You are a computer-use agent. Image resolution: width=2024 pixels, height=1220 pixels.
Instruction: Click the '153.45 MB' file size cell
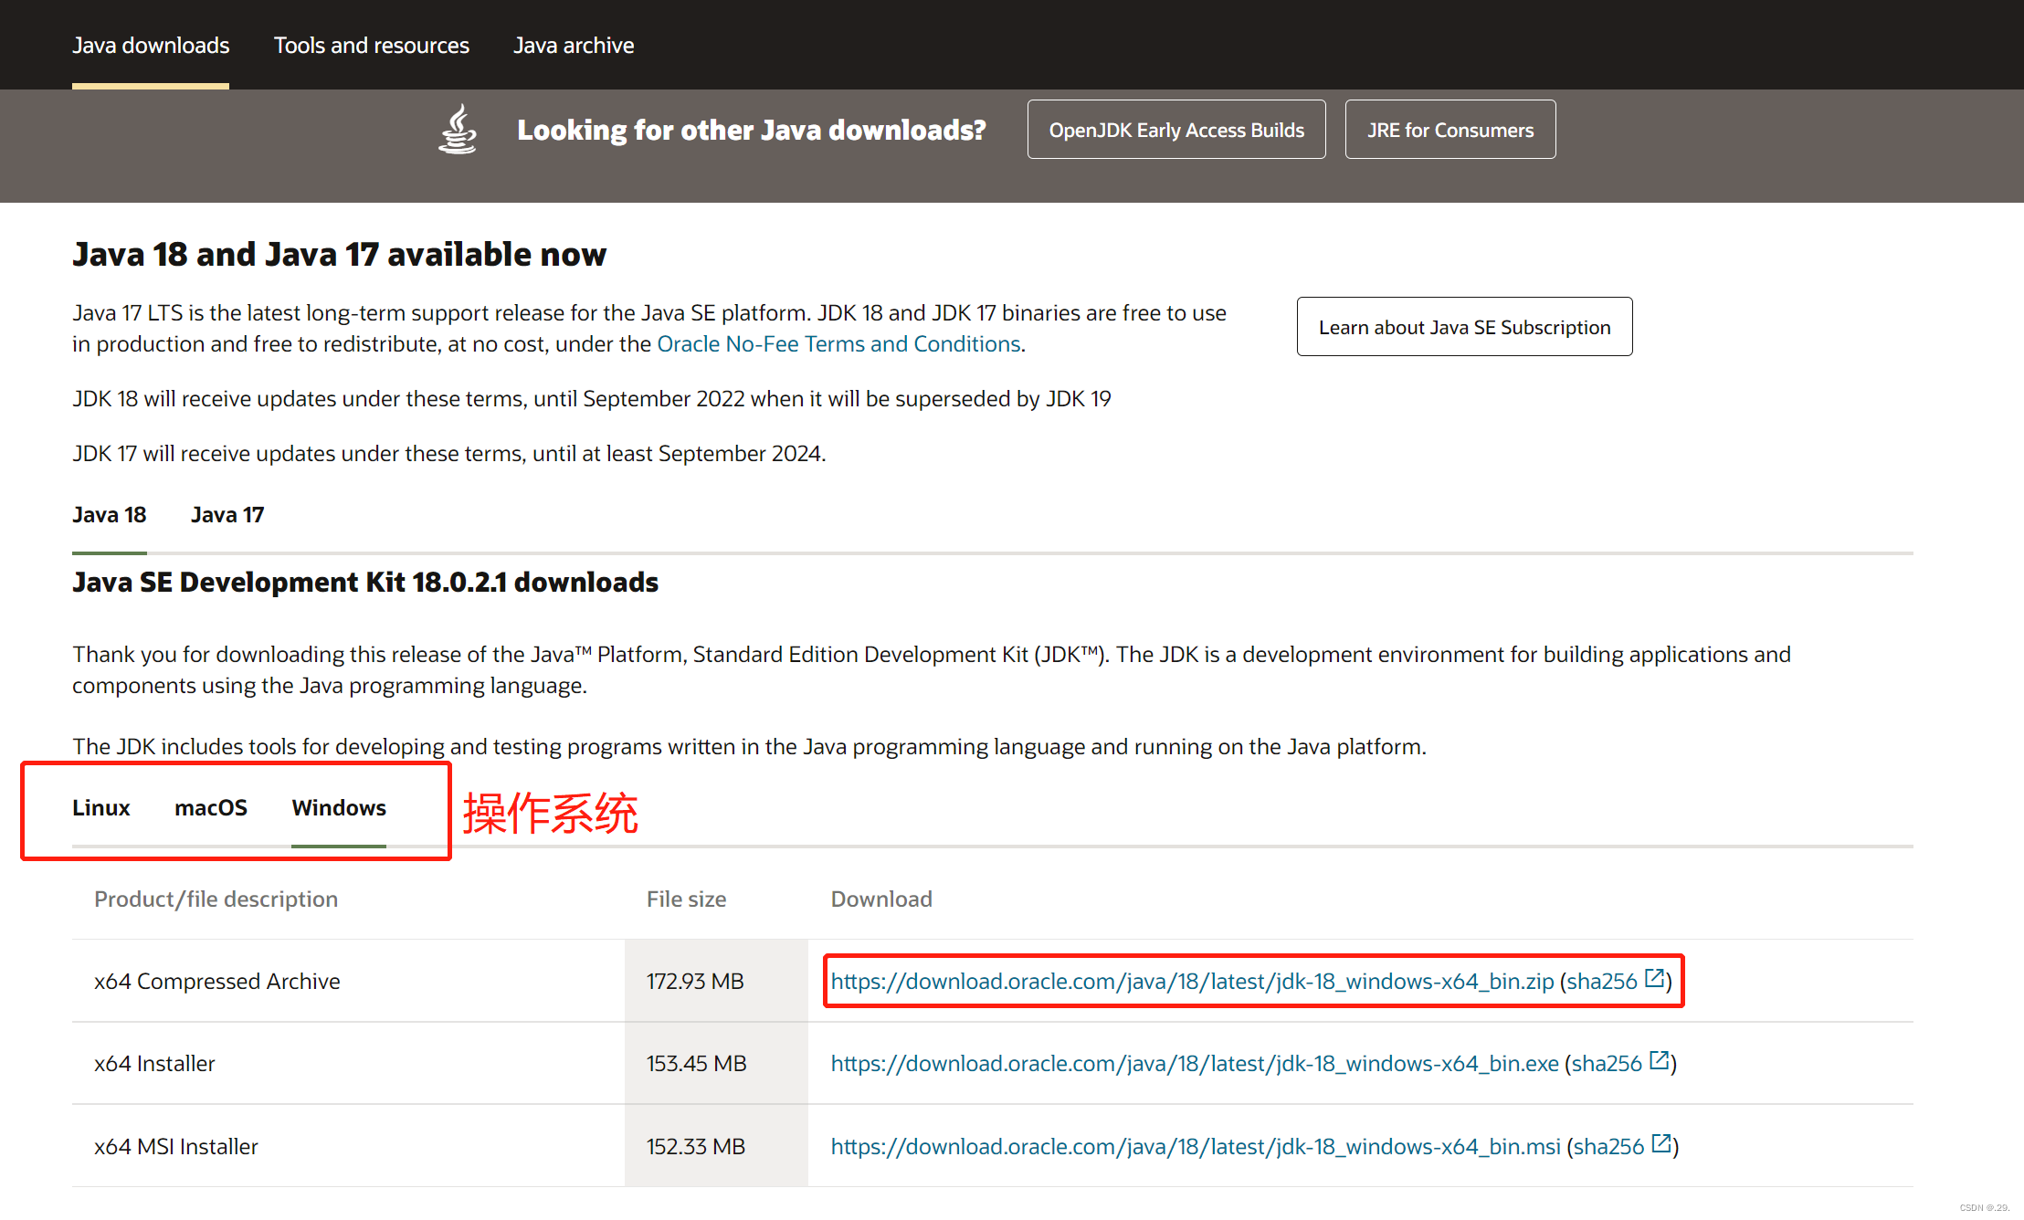click(x=716, y=1064)
